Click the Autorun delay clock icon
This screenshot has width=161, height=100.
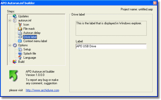click(20, 33)
